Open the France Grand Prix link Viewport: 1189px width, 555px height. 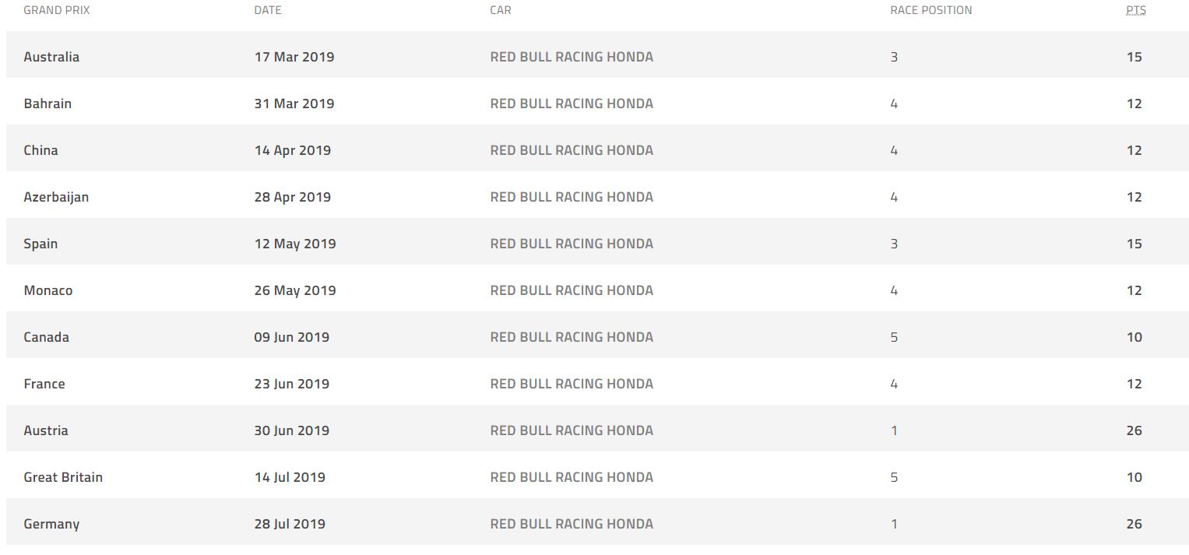click(44, 384)
